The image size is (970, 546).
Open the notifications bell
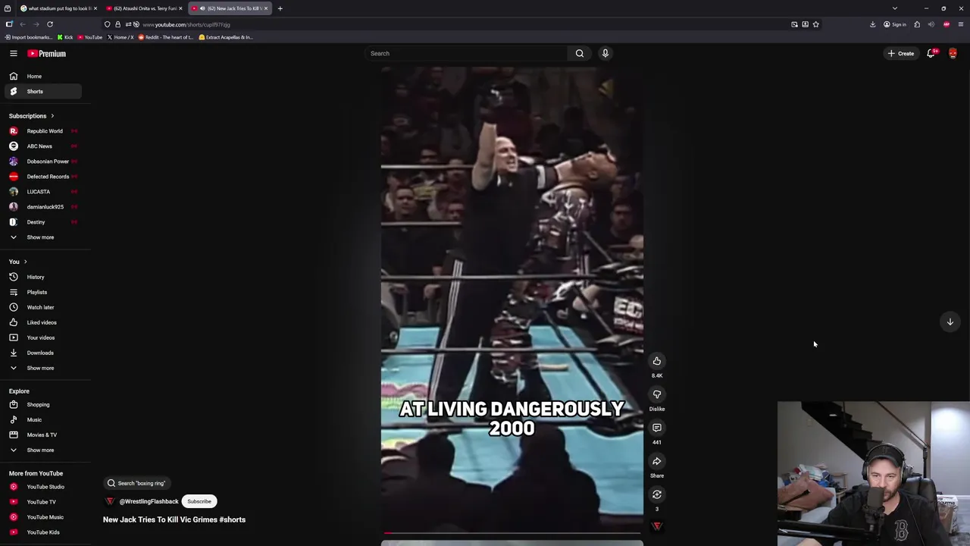(x=931, y=53)
